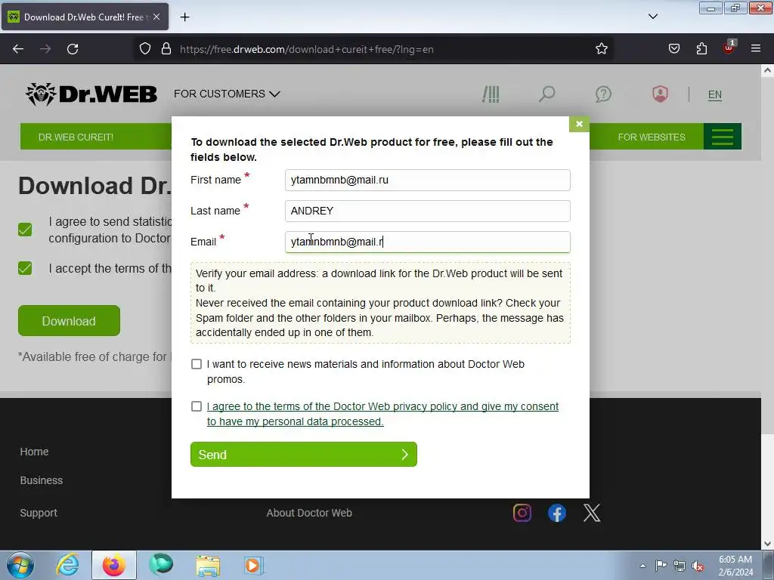Open the Windows Start menu

pyautogui.click(x=20, y=565)
